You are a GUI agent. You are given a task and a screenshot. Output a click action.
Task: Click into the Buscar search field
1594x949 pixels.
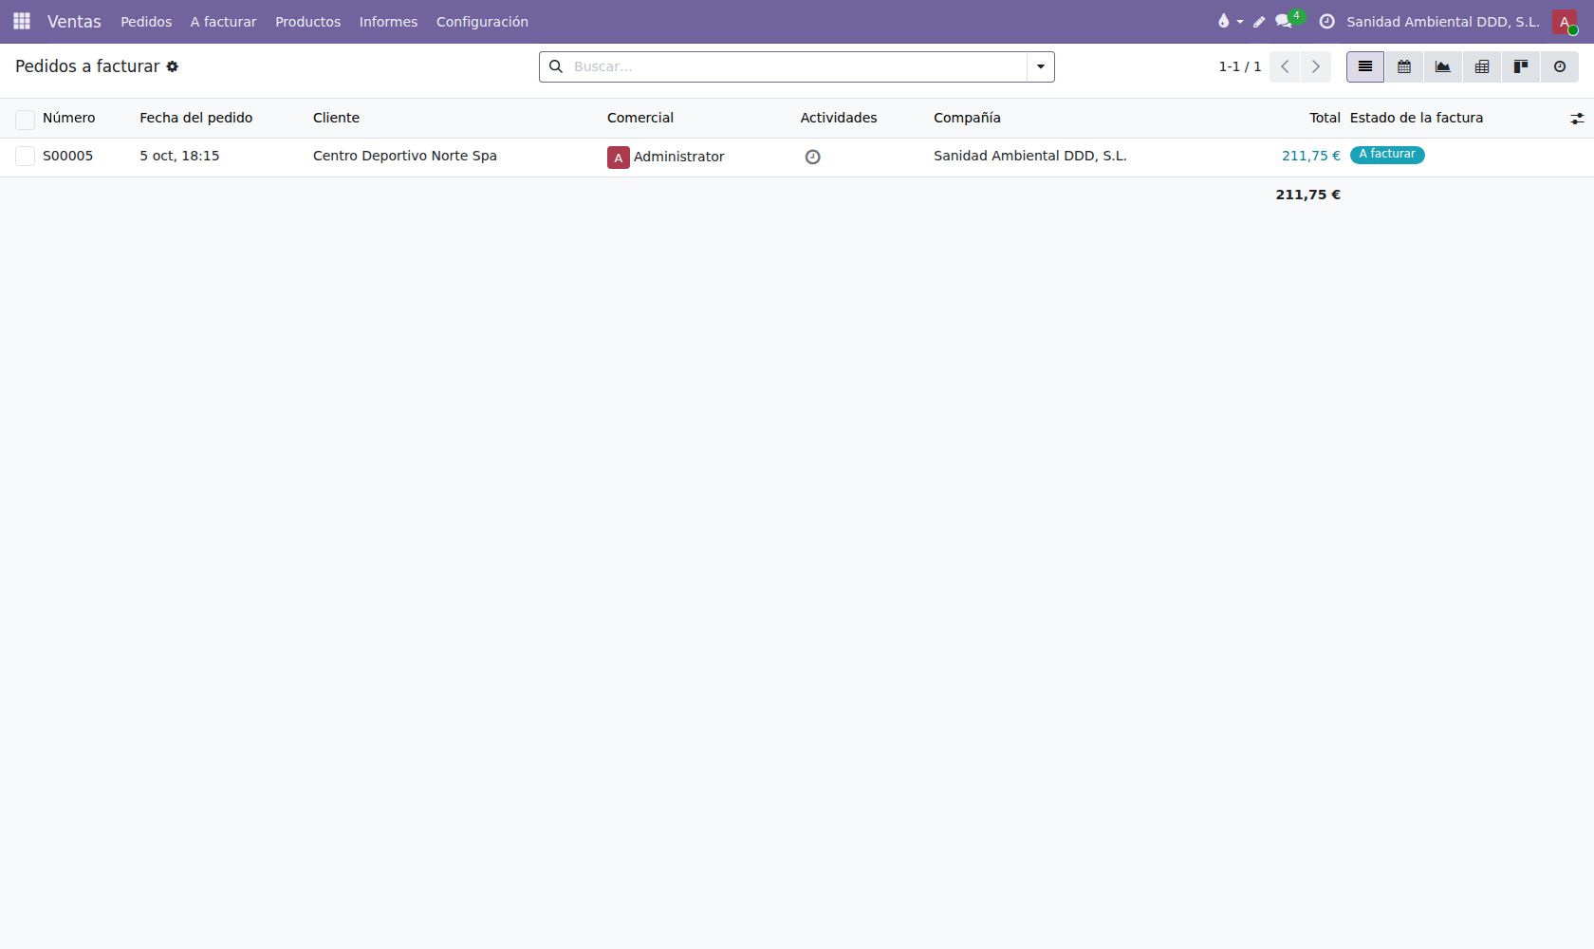pos(797,66)
